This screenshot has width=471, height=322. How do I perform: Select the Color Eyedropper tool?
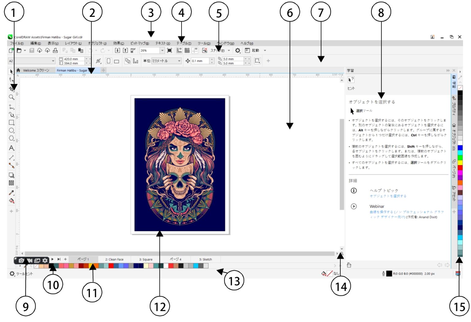(x=11, y=193)
